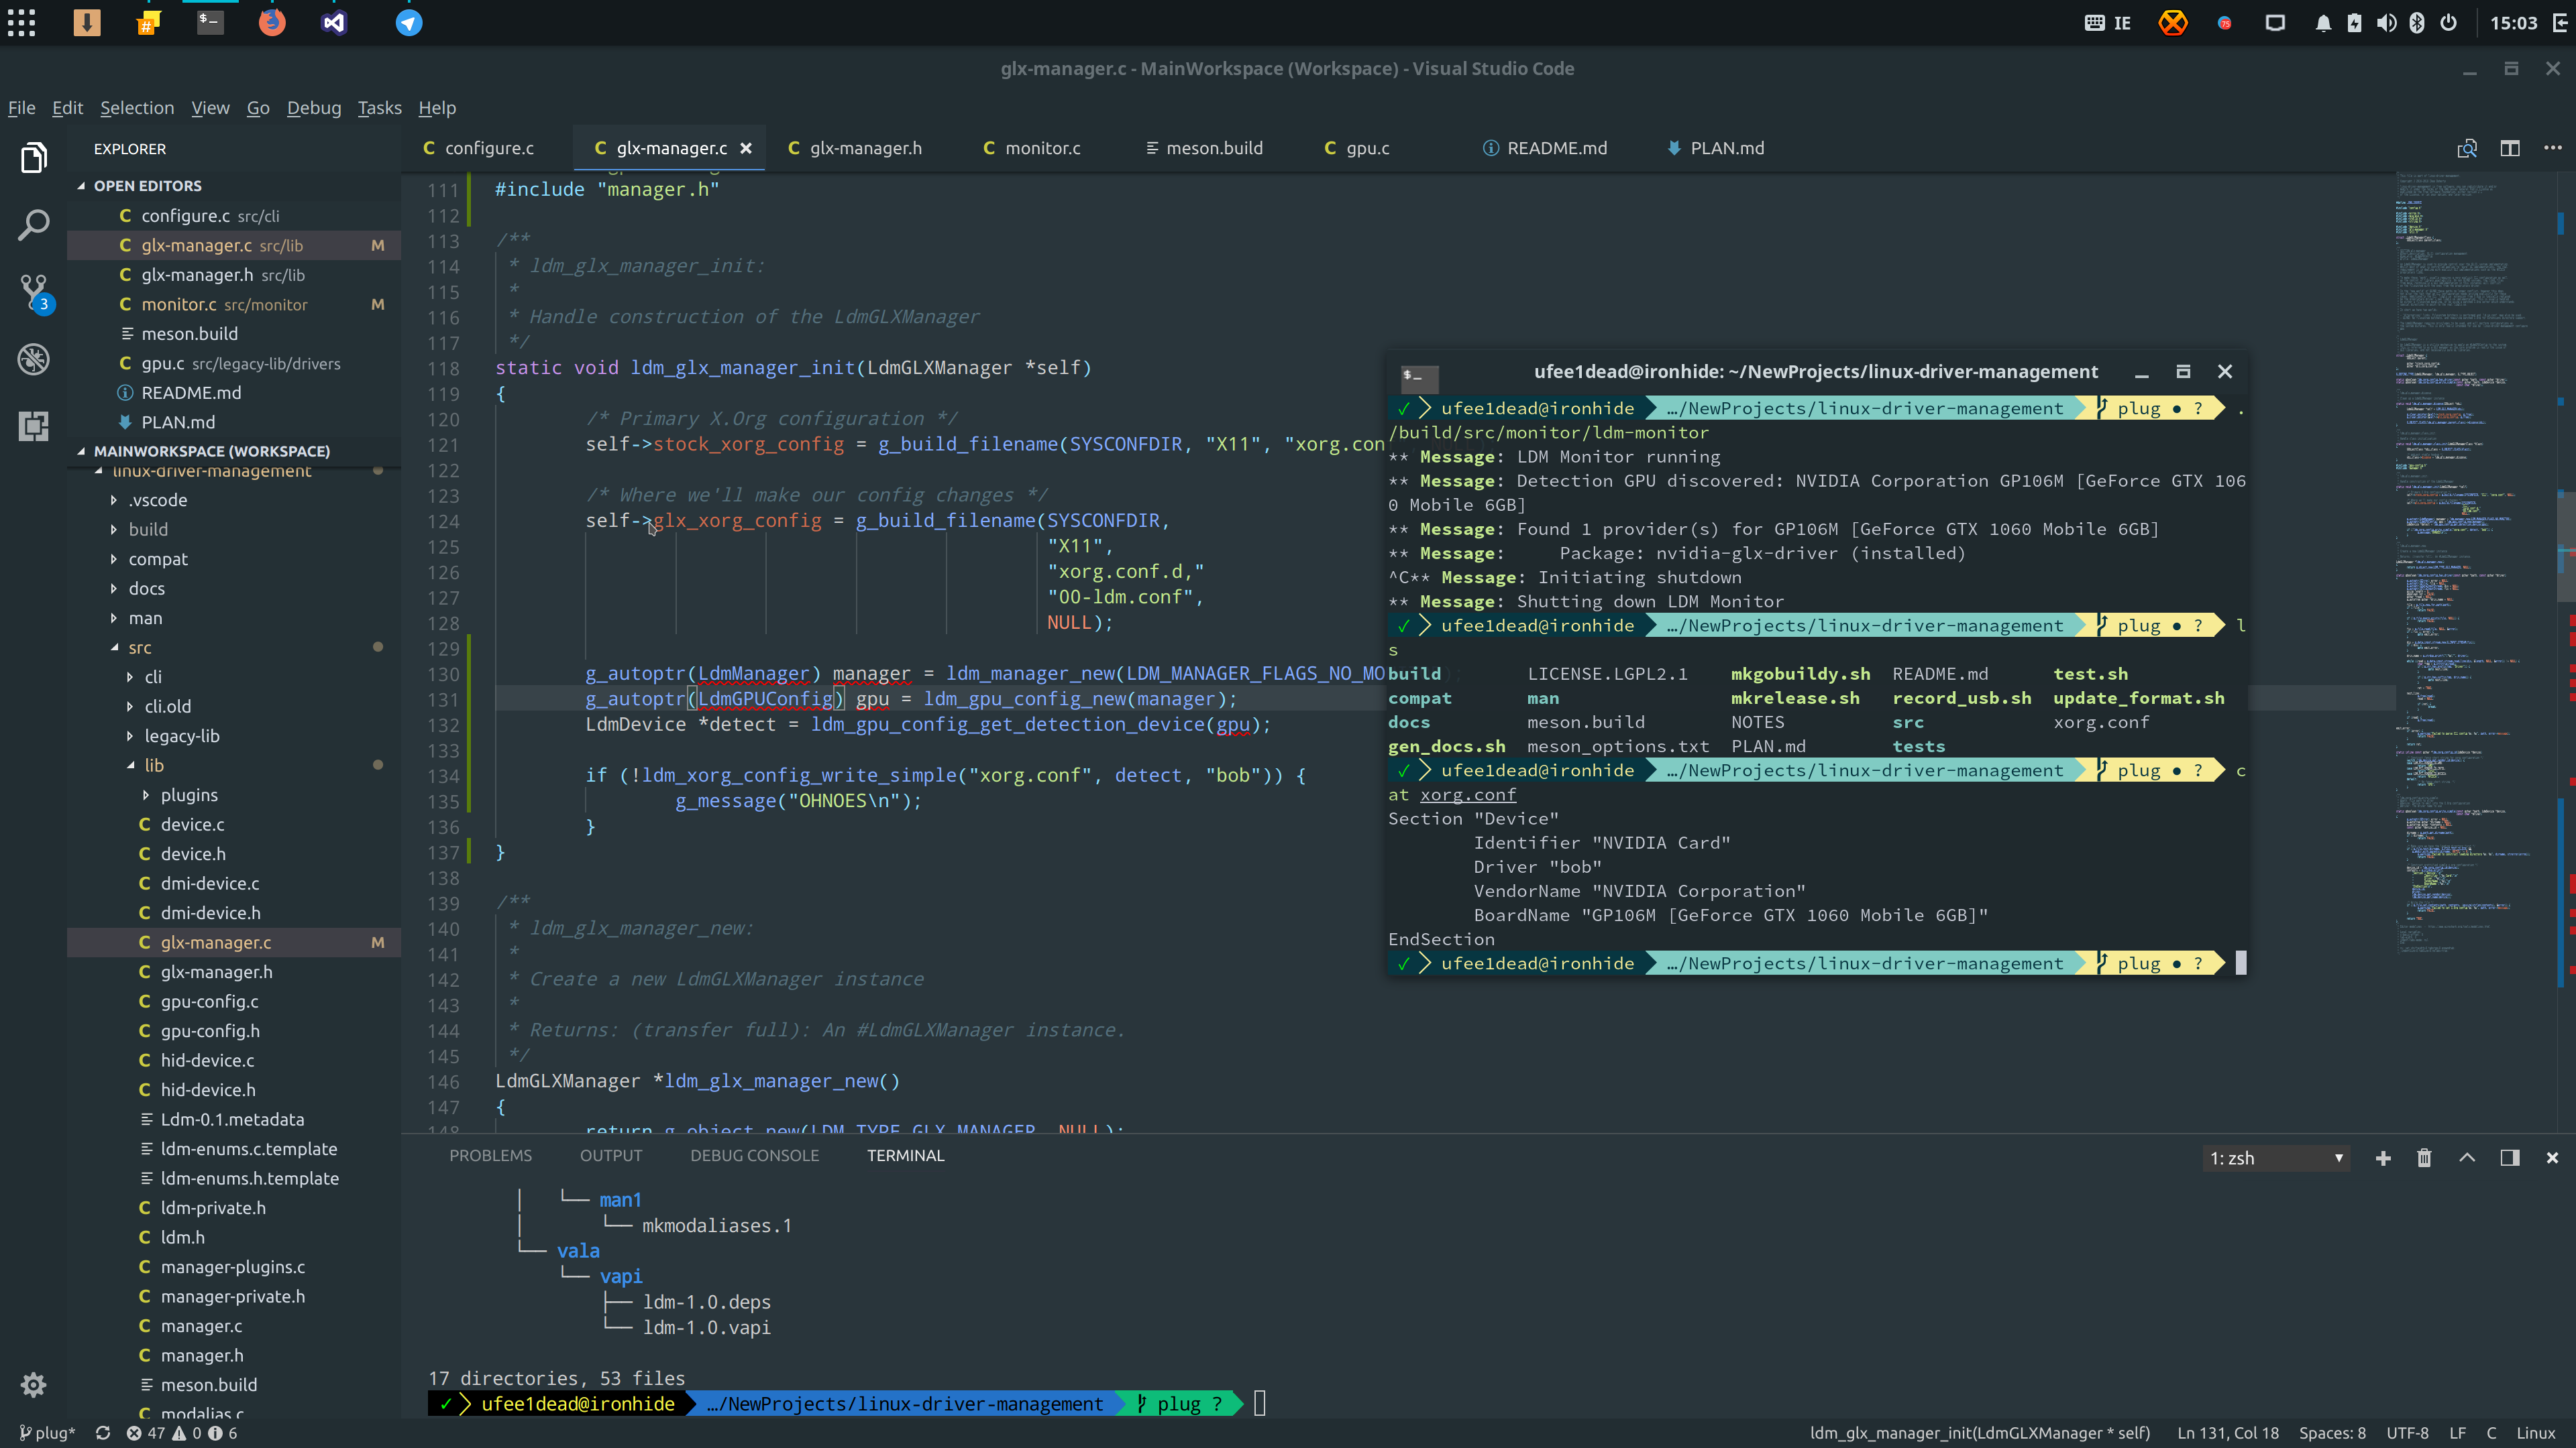
Task: Click the notifications bell in system tray
Action: coord(2323,23)
